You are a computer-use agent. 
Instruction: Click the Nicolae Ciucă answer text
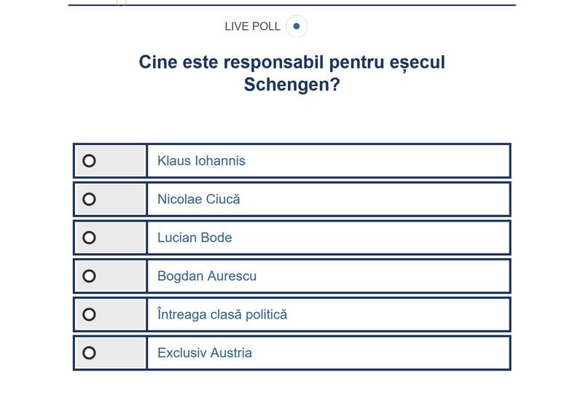click(198, 199)
